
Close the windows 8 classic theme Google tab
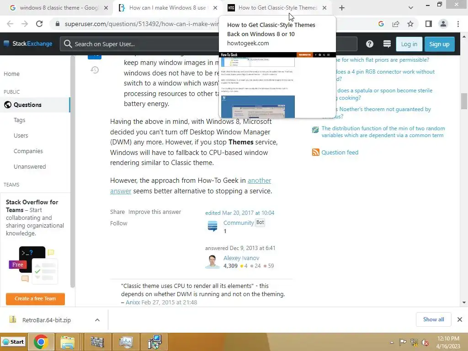pyautogui.click(x=106, y=8)
